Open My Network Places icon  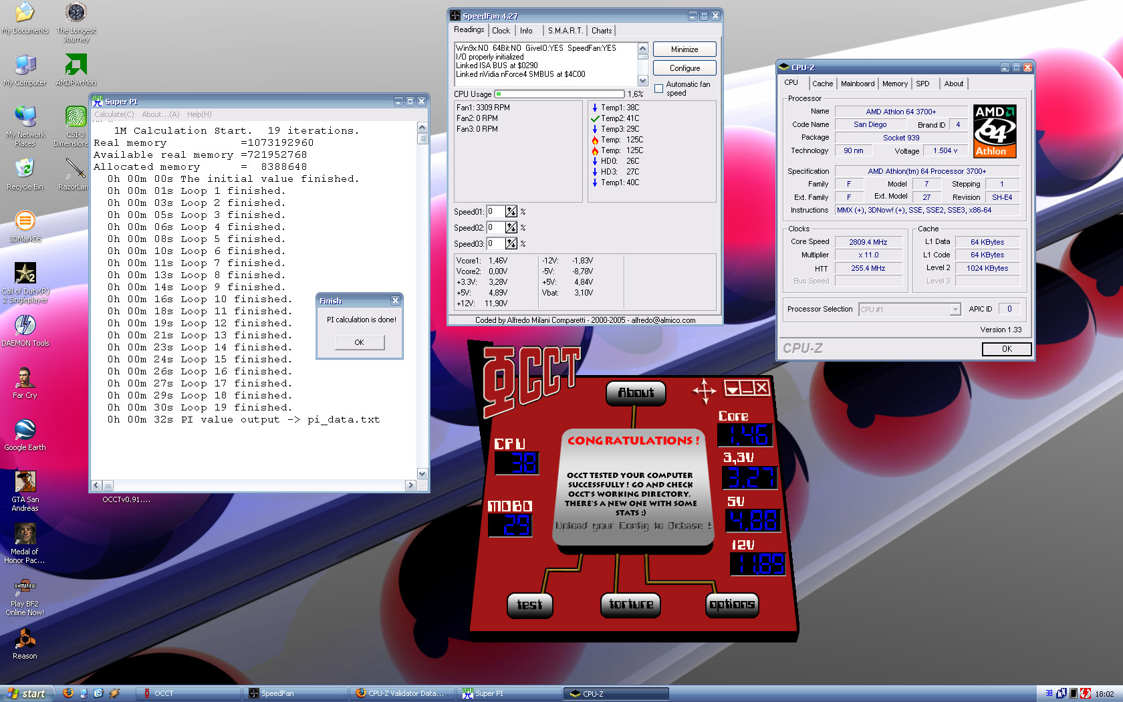tap(25, 126)
